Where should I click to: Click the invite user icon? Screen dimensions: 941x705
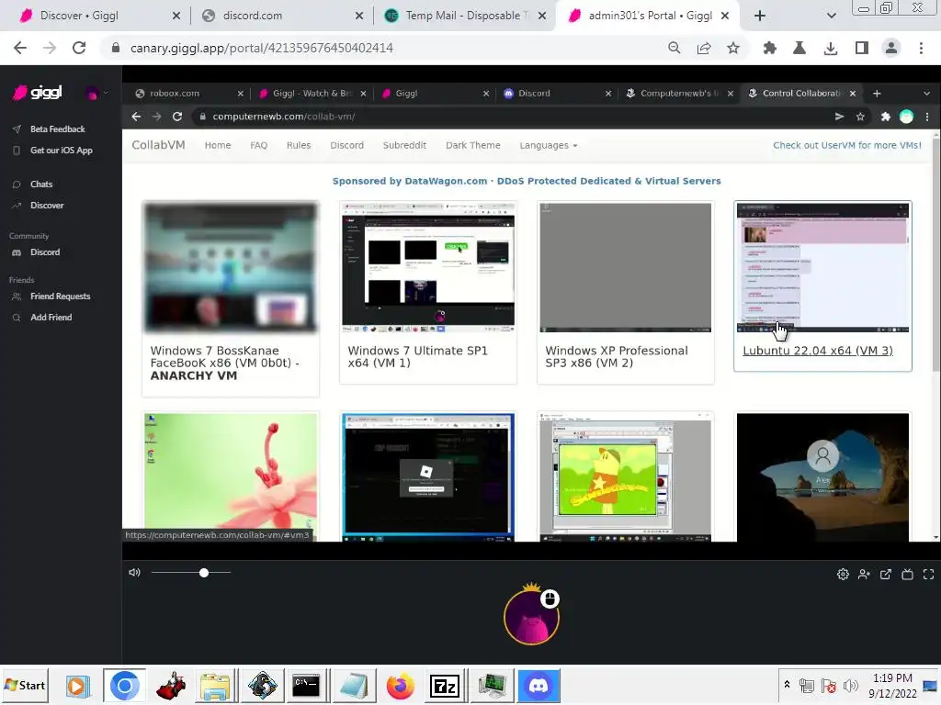coord(864,575)
